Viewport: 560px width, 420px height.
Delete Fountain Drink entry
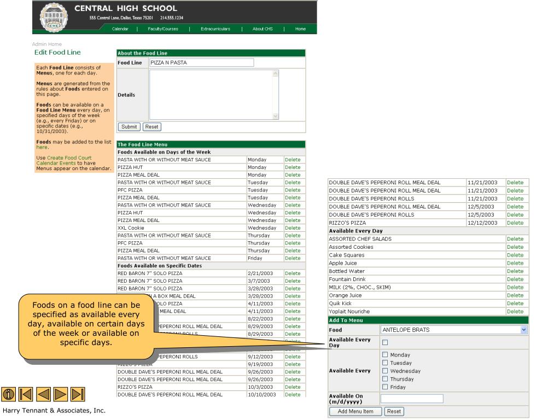coord(515,279)
